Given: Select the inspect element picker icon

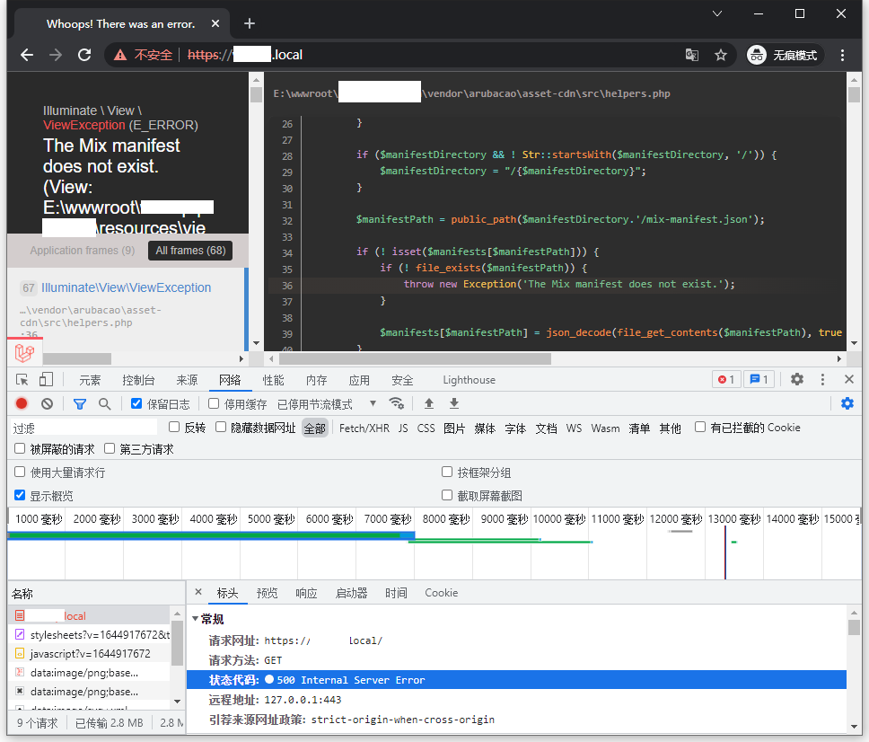Looking at the screenshot, I should click(22, 380).
